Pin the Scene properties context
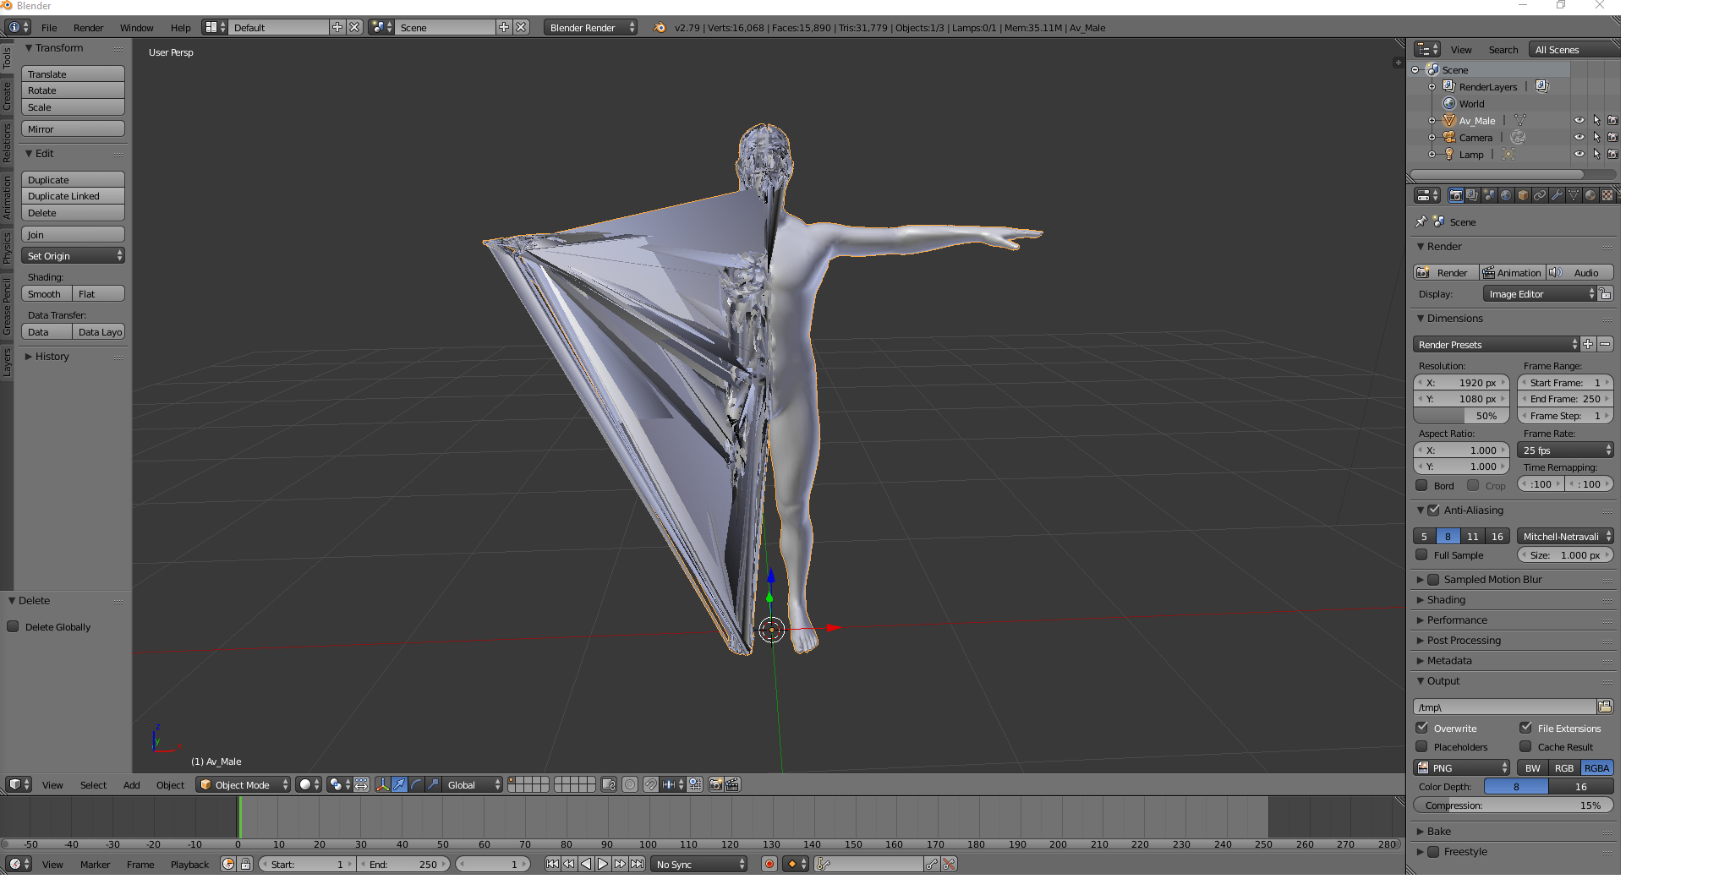The height and width of the screenshot is (879, 1730). click(1421, 221)
